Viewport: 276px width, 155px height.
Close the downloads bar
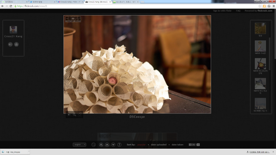pos(273,152)
